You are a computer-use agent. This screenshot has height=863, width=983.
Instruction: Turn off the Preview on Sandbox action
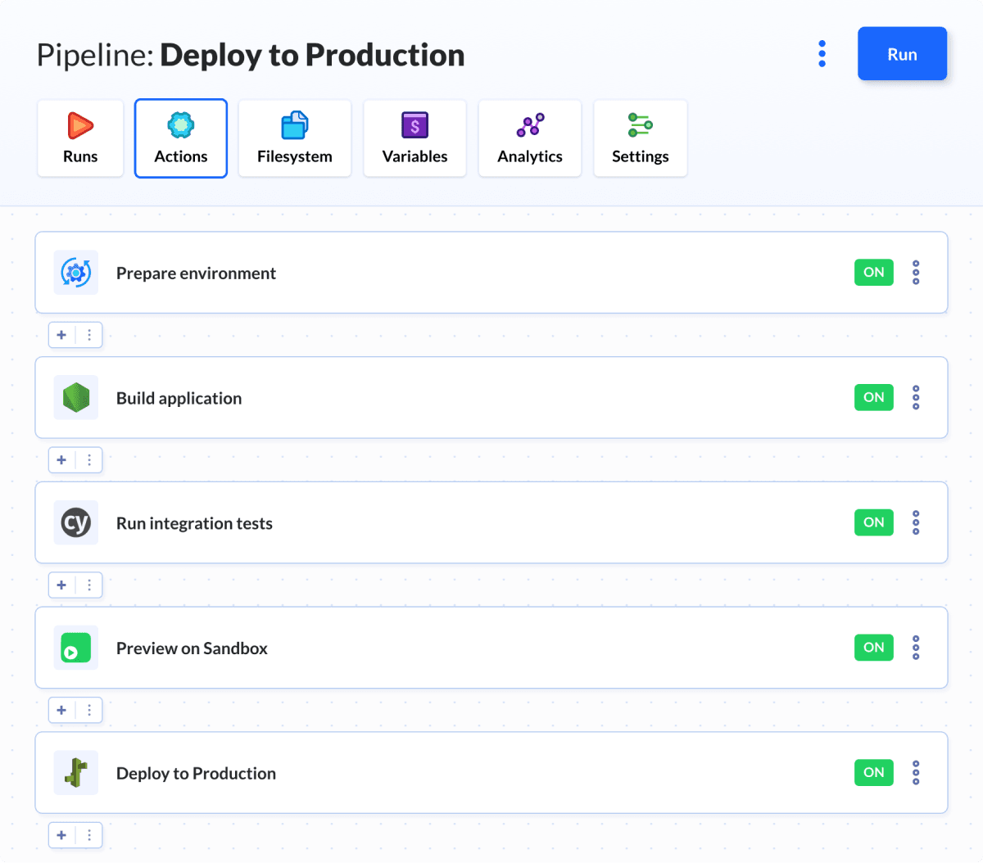point(873,648)
